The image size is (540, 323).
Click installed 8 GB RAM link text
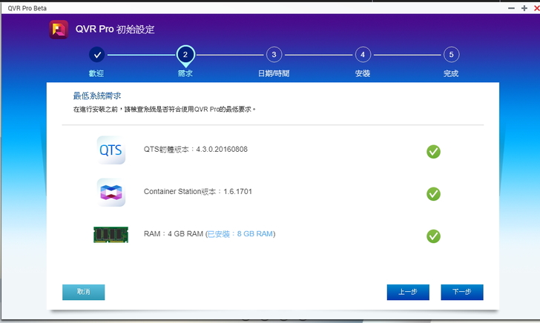tap(240, 234)
